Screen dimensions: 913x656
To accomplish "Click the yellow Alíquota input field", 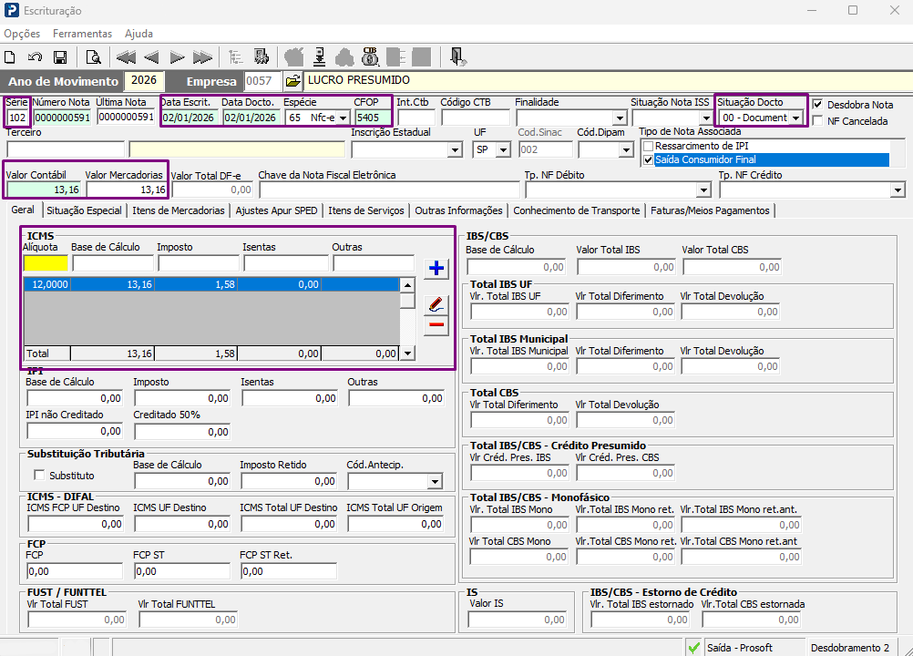I will pyautogui.click(x=46, y=263).
